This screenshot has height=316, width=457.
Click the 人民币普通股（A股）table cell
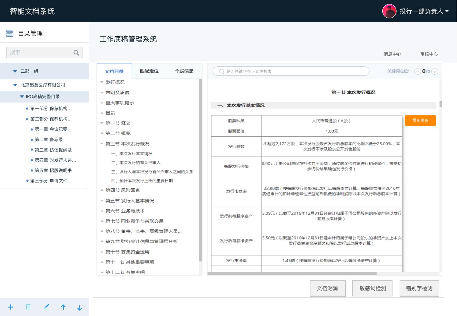pyautogui.click(x=331, y=121)
